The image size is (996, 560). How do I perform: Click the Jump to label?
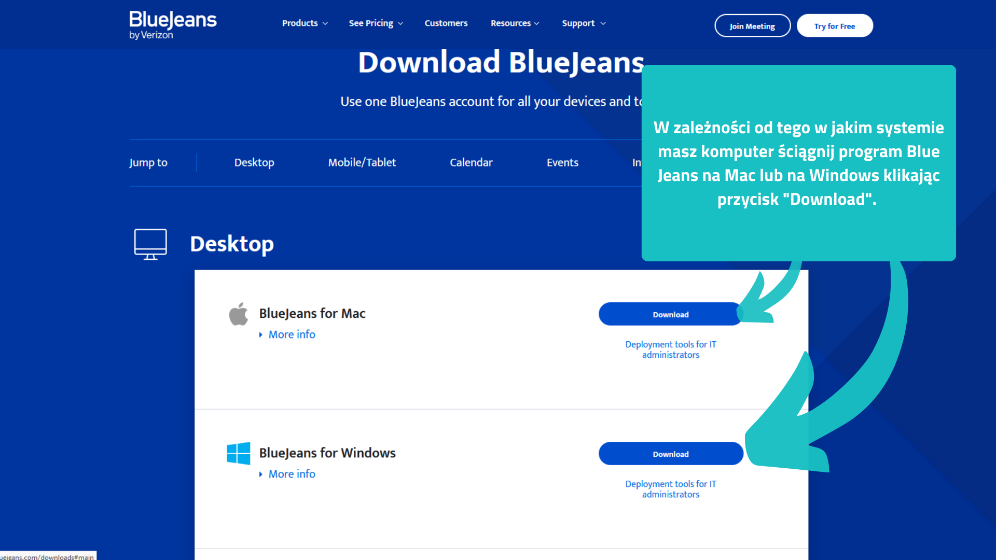tap(148, 163)
